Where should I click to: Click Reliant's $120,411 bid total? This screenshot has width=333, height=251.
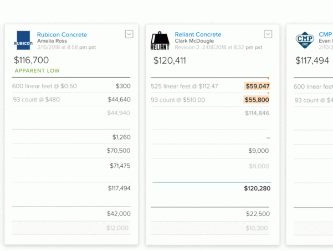coord(169,60)
